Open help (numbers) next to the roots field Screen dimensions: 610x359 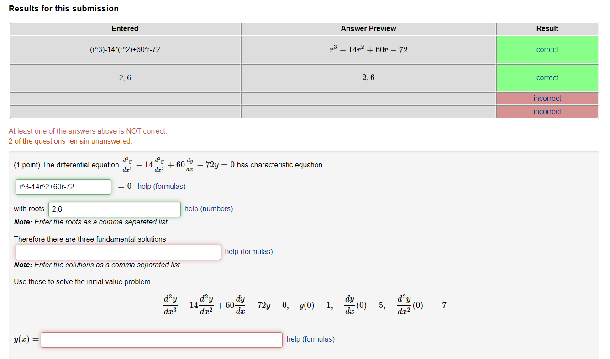click(x=210, y=208)
